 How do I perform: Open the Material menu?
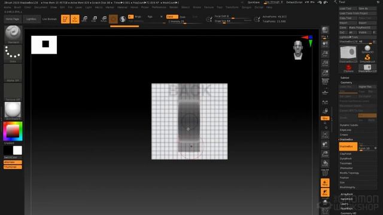(122, 7)
